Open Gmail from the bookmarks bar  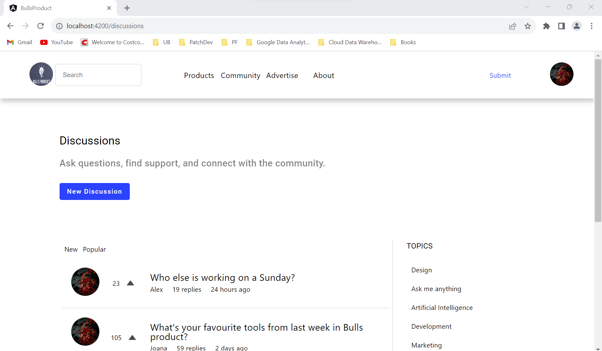click(x=19, y=42)
